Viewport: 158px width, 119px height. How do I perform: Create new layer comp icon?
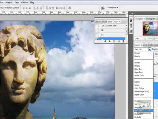click(x=119, y=41)
